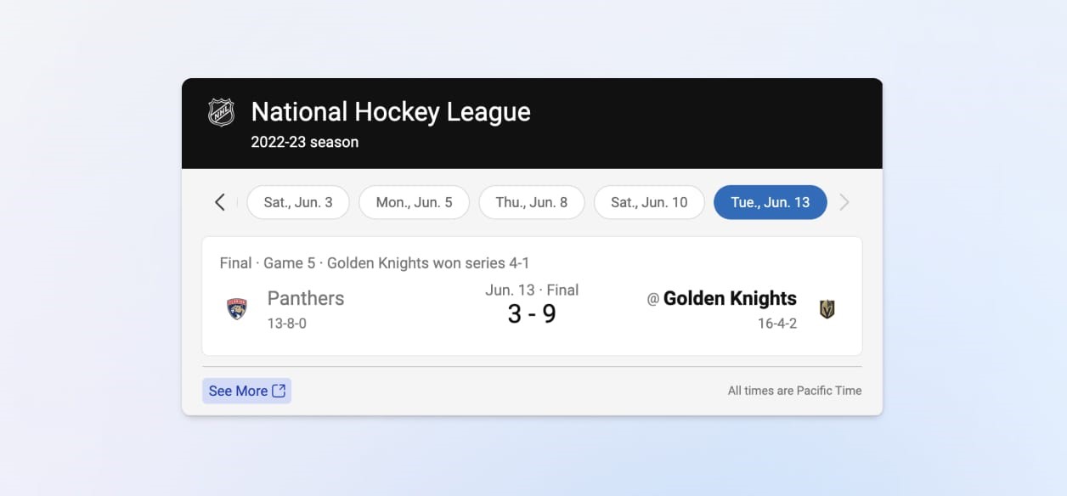Screen dimensions: 1067x496
Task: Click the Panthers 13-8-0 record
Action: point(287,324)
